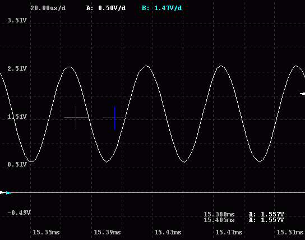Click the 15.51ms time axis label
This screenshot has width=305, height=240.
point(290,232)
